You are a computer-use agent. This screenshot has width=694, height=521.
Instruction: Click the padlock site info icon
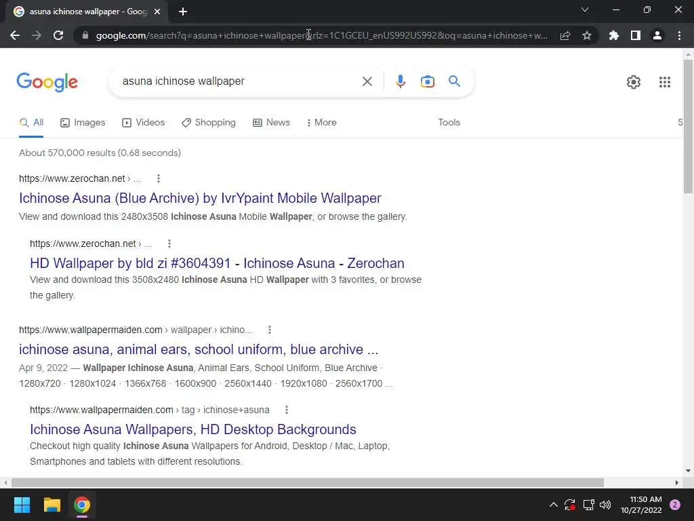pos(85,35)
